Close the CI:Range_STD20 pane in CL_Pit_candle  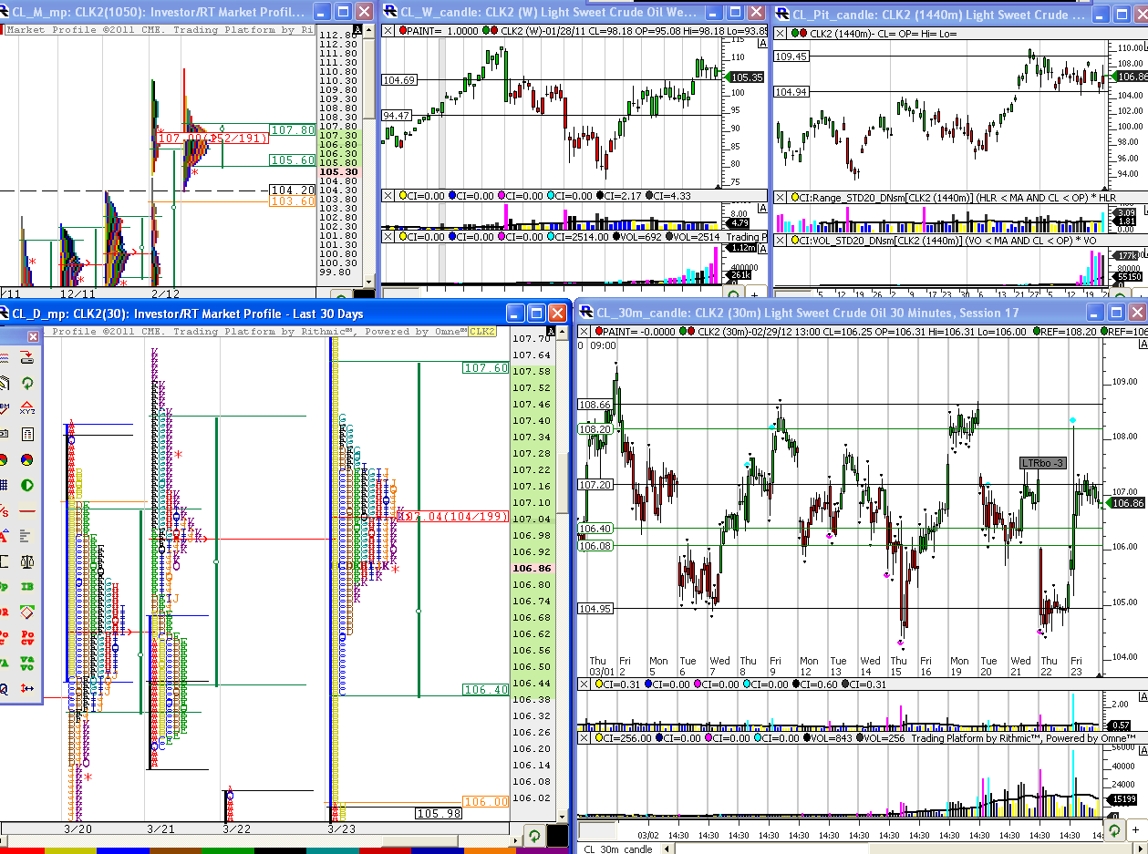(780, 197)
